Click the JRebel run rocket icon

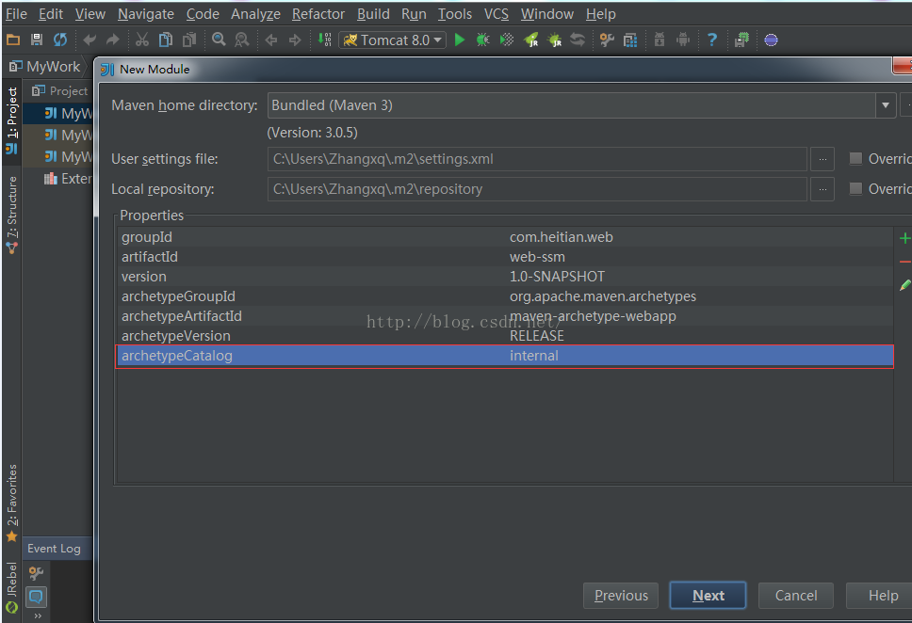[531, 40]
